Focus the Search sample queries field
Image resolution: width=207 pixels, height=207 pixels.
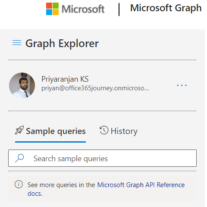point(102,158)
